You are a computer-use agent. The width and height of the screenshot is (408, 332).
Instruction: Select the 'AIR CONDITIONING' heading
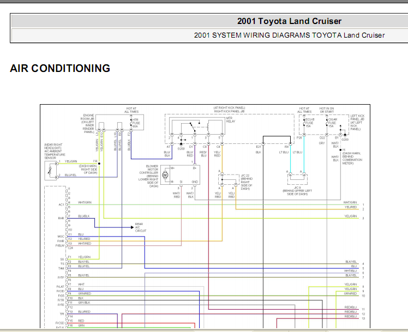60,68
